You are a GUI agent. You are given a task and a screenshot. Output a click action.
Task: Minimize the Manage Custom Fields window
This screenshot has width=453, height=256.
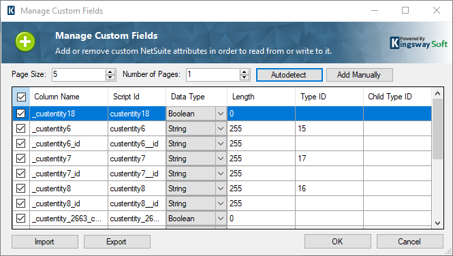click(375, 10)
